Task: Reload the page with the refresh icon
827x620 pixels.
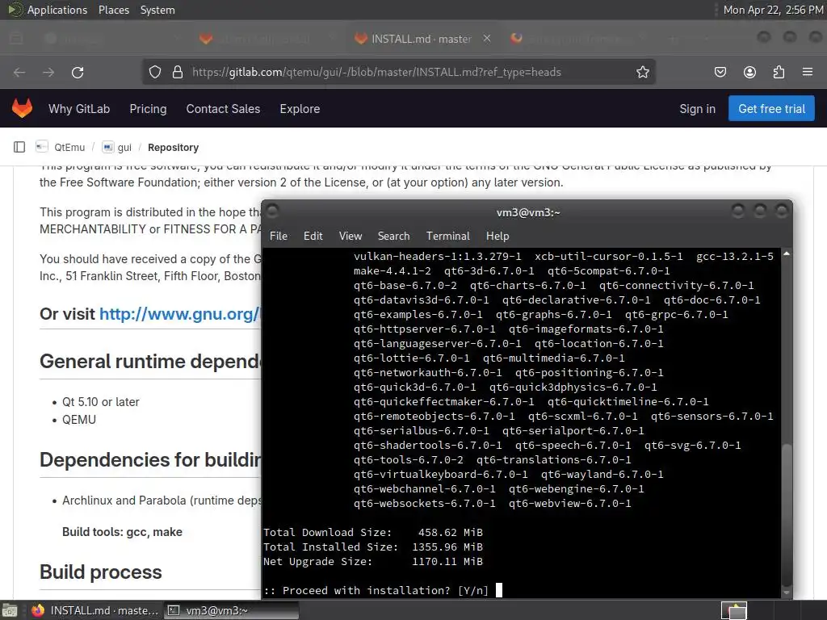Action: coord(78,72)
